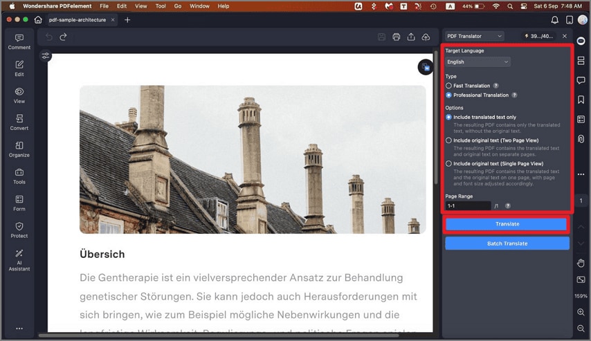This screenshot has width=591, height=341.
Task: Click the zoom out magnifier
Action: tap(581, 329)
